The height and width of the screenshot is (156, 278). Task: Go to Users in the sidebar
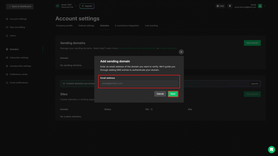(x=13, y=36)
